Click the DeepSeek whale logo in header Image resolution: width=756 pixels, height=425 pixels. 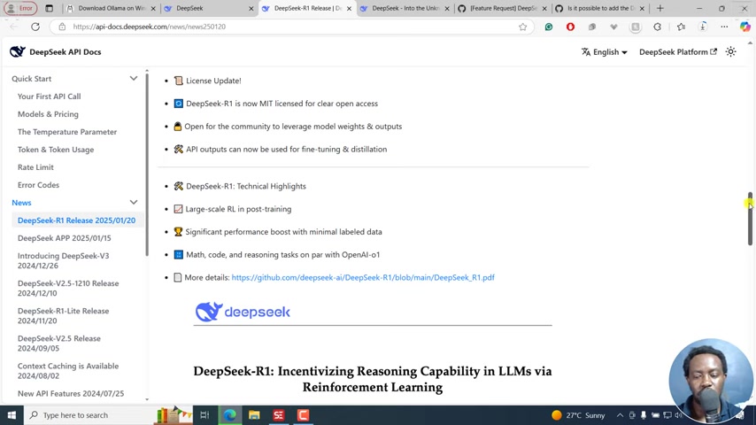[18, 51]
